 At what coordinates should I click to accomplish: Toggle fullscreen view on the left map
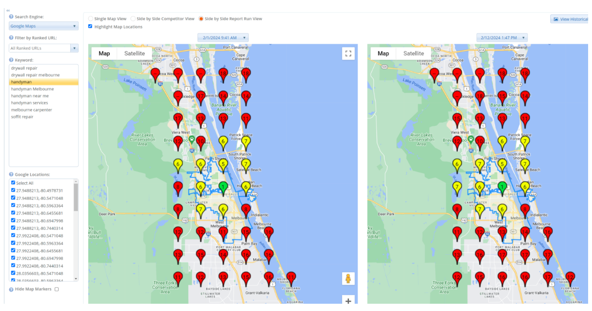[x=348, y=54]
